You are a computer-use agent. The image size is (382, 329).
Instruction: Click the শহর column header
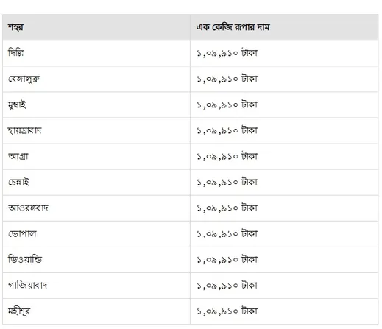[x=15, y=27]
